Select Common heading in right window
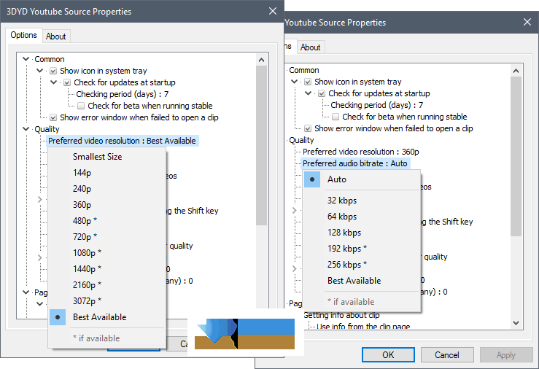Screen dimensions: 539x369 tap(304, 70)
